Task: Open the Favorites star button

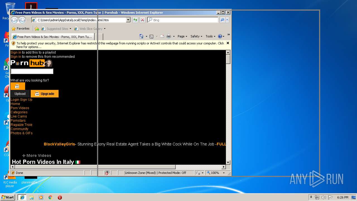Action: tap(20, 28)
